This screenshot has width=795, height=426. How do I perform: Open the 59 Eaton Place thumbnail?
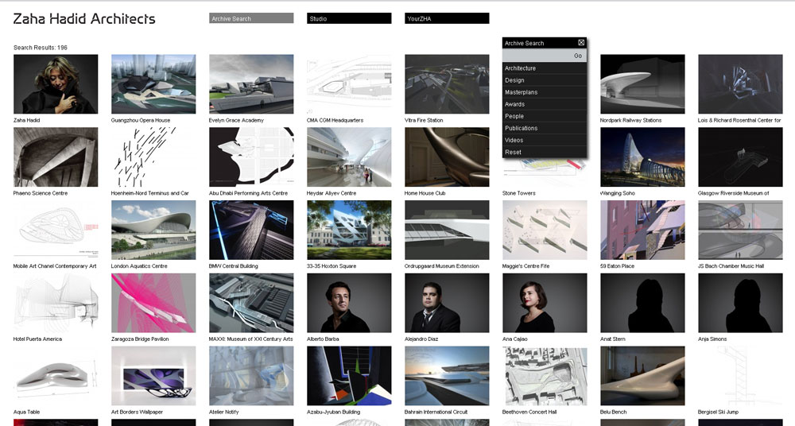click(642, 230)
